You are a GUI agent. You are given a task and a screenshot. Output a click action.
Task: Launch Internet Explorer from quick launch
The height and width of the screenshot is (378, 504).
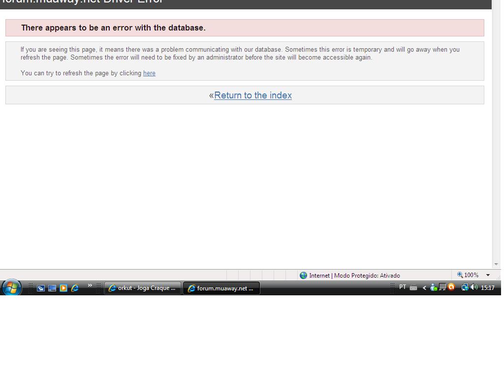75,288
